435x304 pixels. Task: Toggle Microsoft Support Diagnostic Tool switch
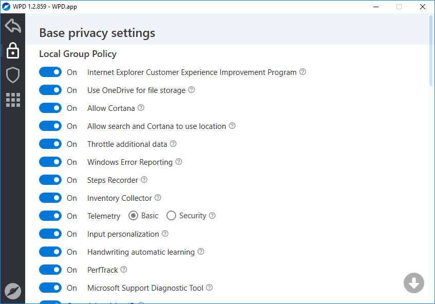tap(50, 288)
